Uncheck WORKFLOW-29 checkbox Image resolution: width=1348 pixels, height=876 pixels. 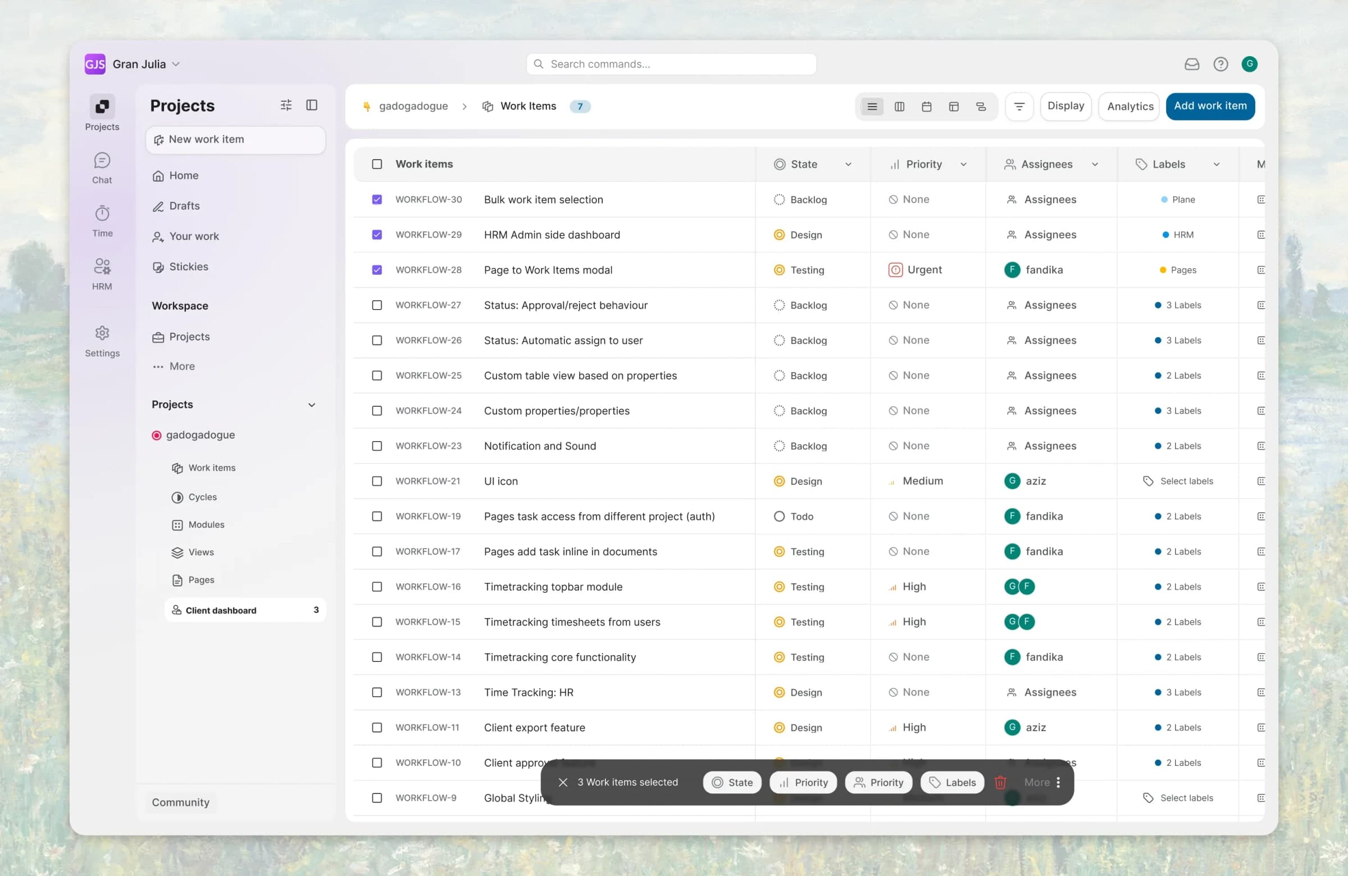pyautogui.click(x=377, y=234)
